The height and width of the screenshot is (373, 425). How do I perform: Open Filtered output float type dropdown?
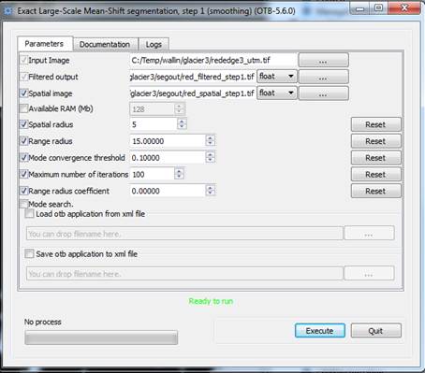coord(277,77)
